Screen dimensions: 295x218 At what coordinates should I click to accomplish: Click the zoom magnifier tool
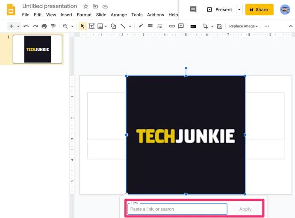point(65,26)
